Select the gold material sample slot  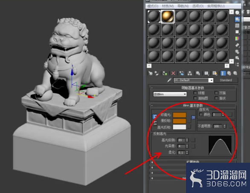pyautogui.click(x=168, y=16)
